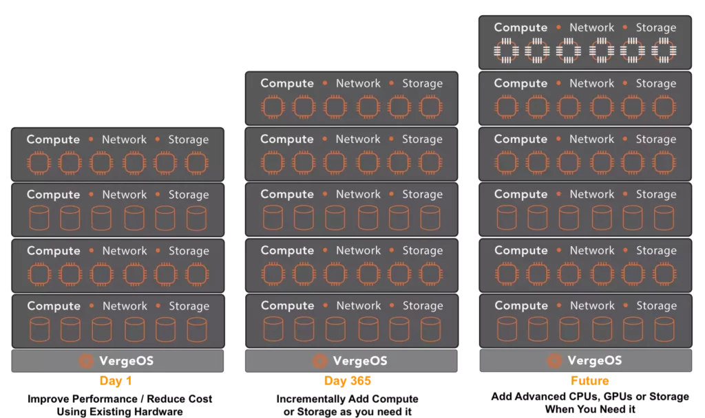Click "VergeOS" text in the Future bar

(595, 360)
